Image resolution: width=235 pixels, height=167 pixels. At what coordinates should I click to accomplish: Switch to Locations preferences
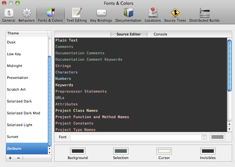153,15
